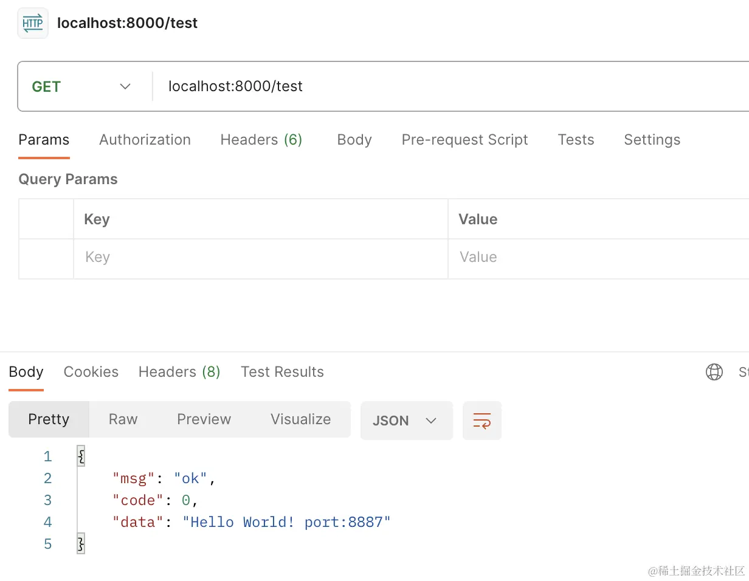Open the Test Results tab
Screen dimensions: 749x581
[282, 372]
